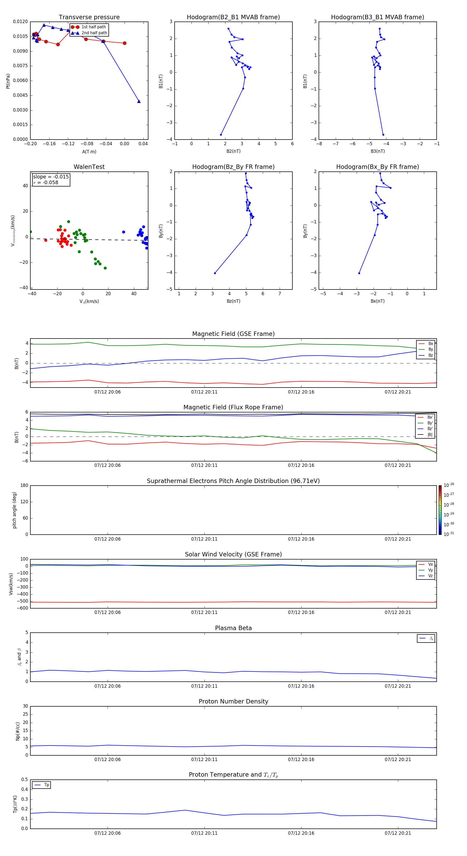
Task: Click the 07/12 20:21 tick under Plasma Beta
Action: click(x=398, y=686)
